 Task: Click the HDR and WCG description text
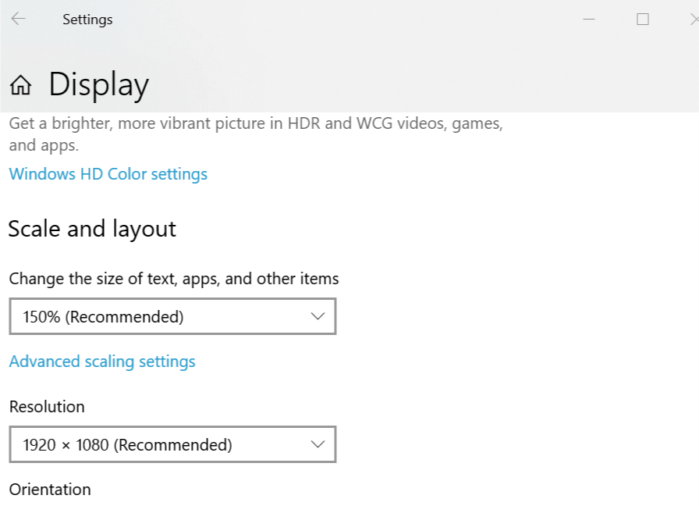(x=256, y=124)
